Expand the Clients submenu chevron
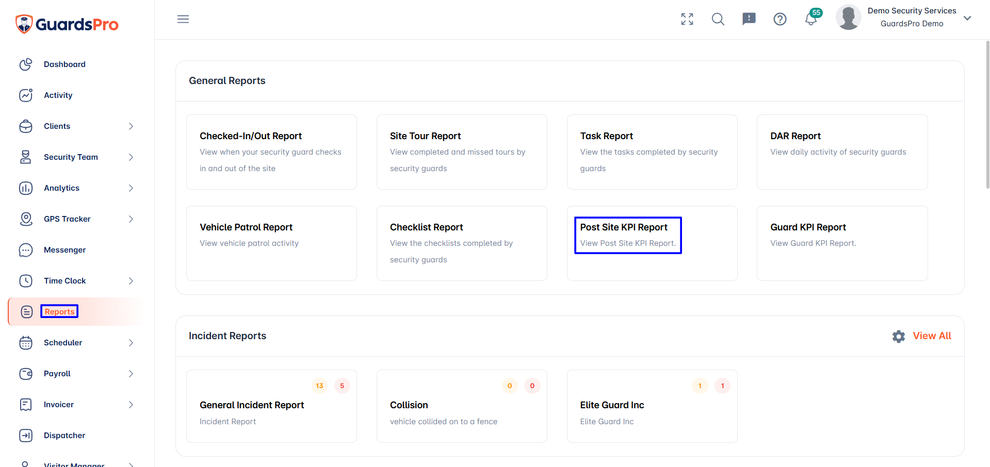The image size is (990, 467). point(131,126)
